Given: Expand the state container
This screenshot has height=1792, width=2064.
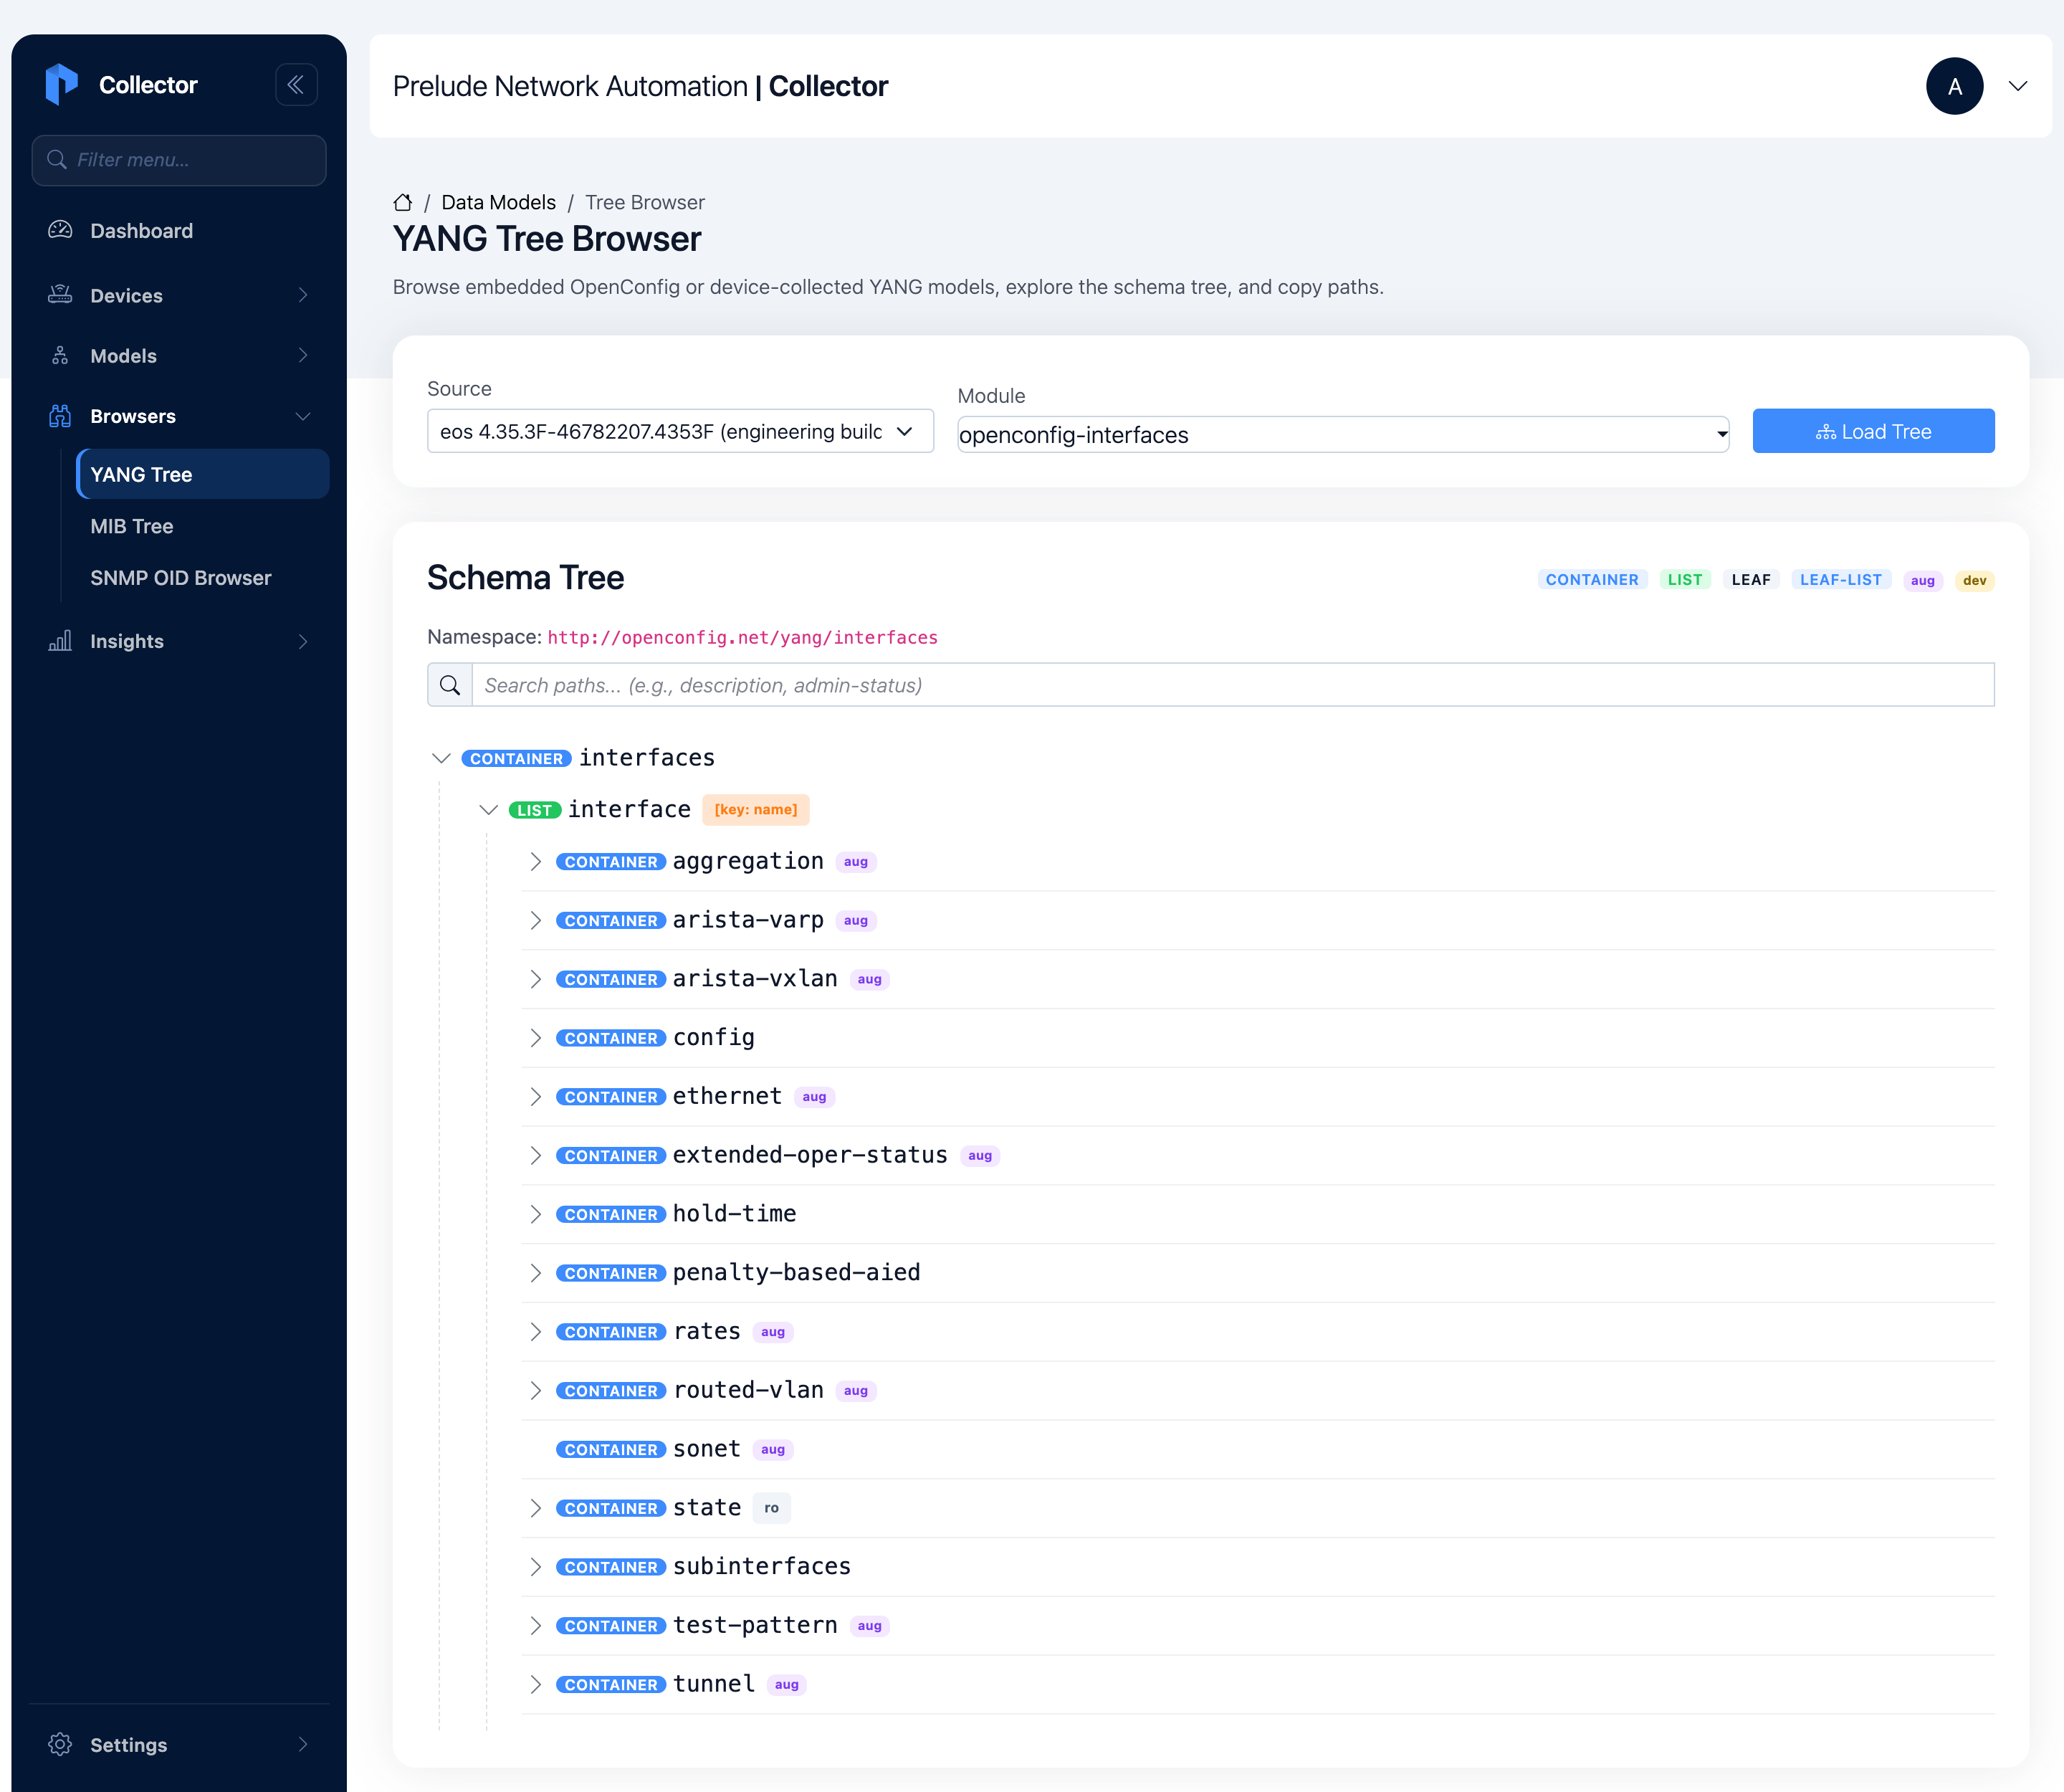Looking at the screenshot, I should coord(535,1508).
